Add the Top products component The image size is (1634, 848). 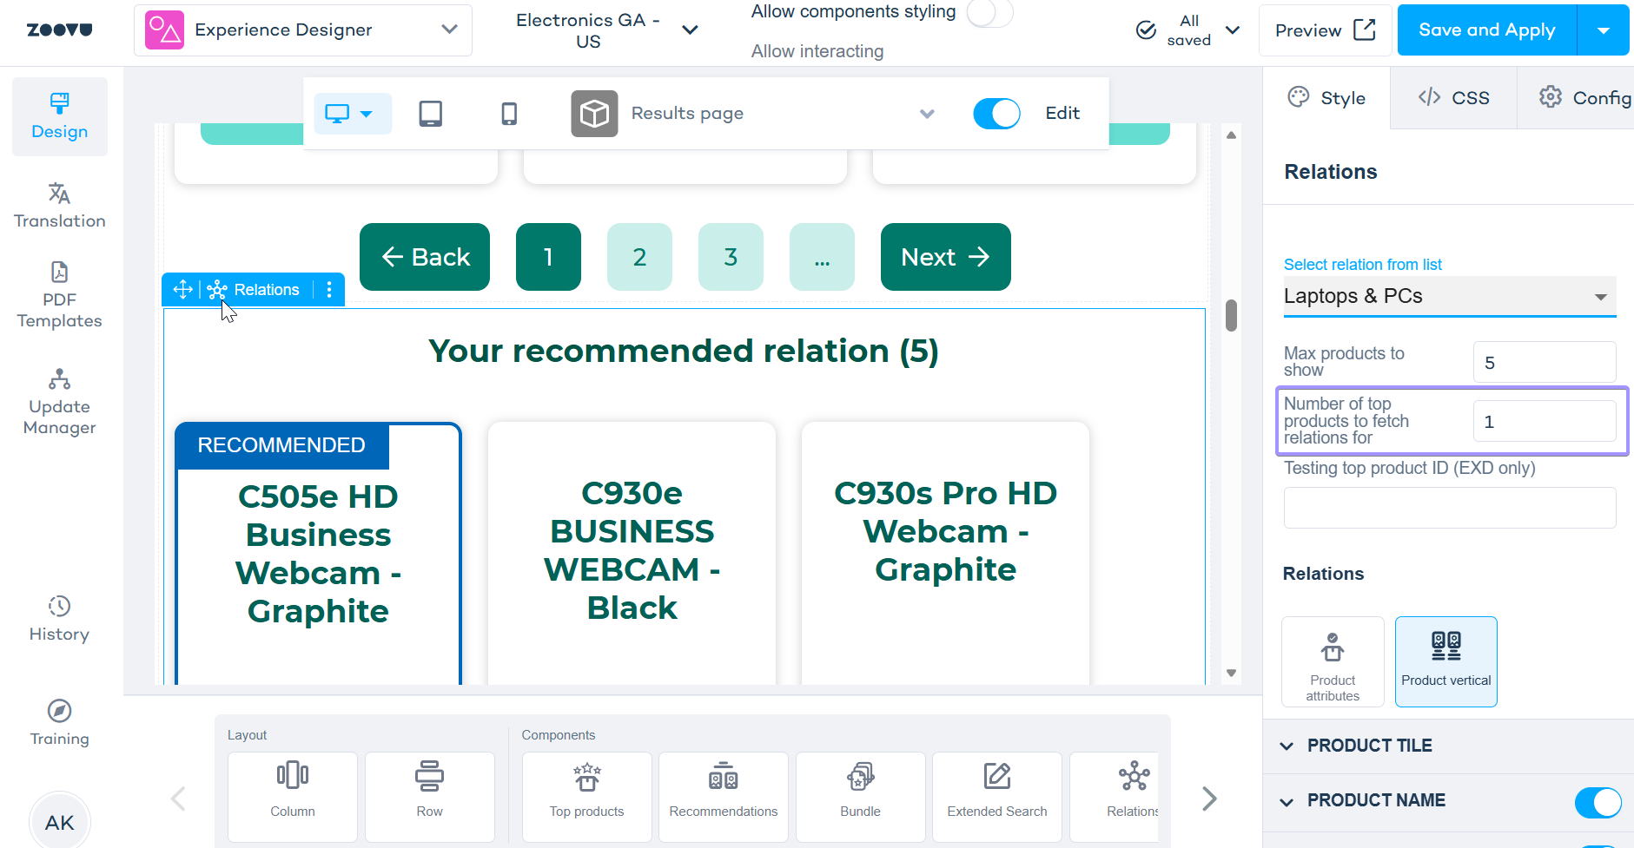pyautogui.click(x=587, y=797)
